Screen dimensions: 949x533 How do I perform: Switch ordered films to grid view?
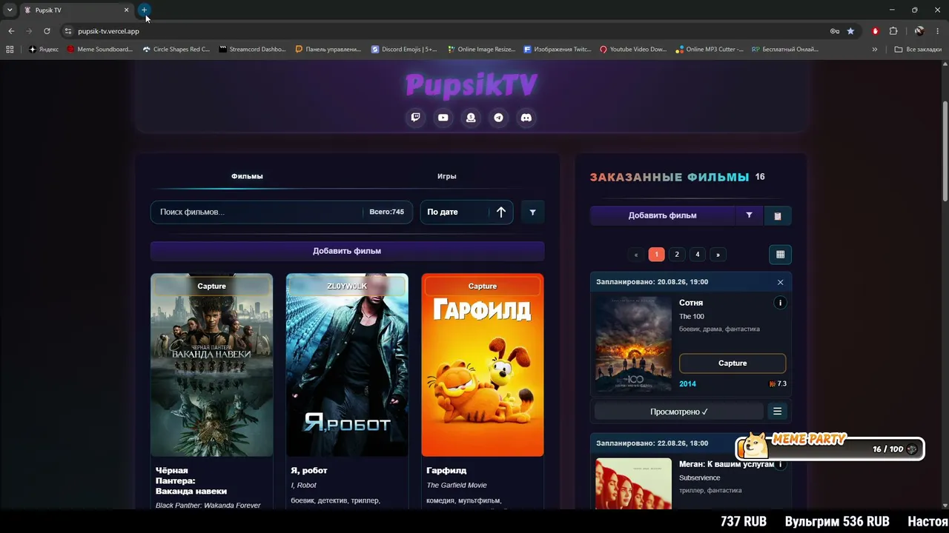pyautogui.click(x=780, y=255)
